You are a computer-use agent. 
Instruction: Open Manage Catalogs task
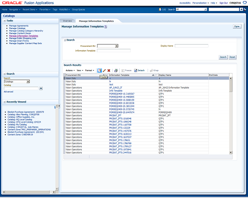17,28
